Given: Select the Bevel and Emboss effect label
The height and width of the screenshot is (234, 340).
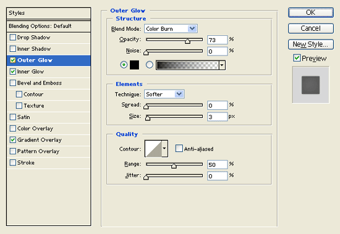Looking at the screenshot, I should pos(40,83).
